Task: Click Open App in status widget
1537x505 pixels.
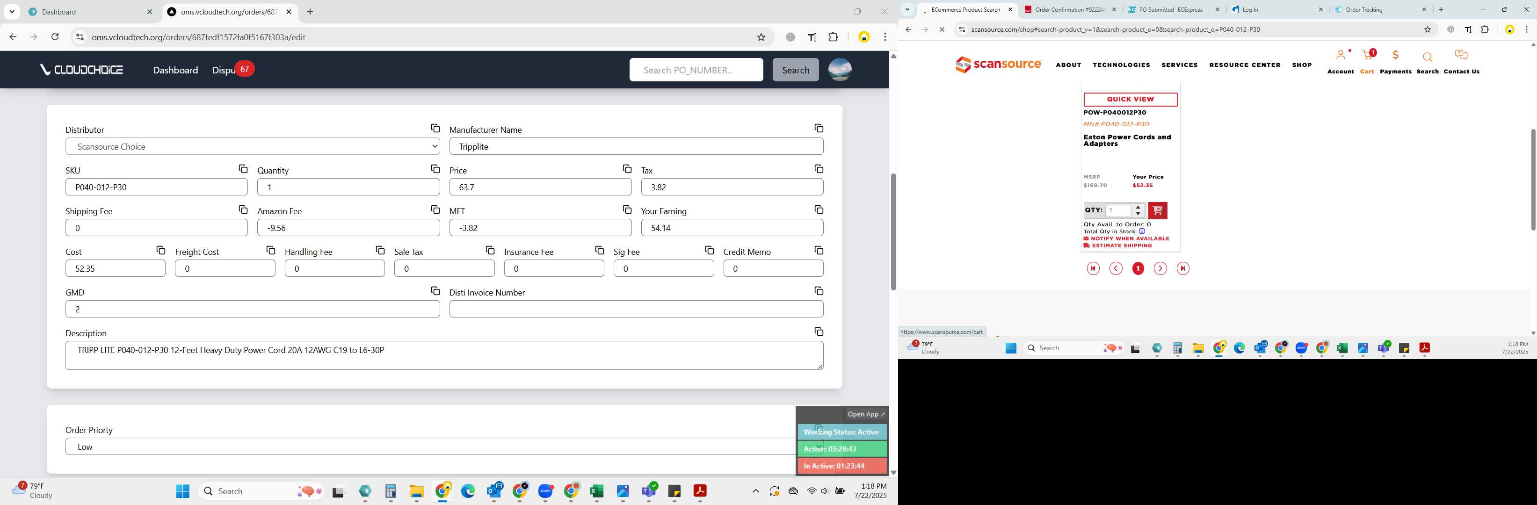Action: click(x=866, y=414)
